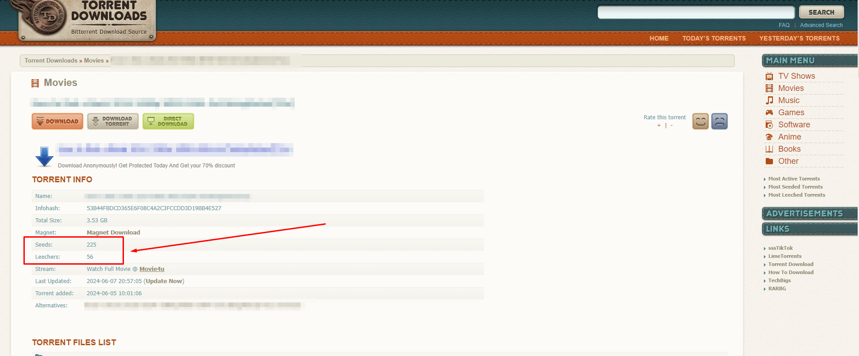Click the Books icon in main menu

coord(769,149)
